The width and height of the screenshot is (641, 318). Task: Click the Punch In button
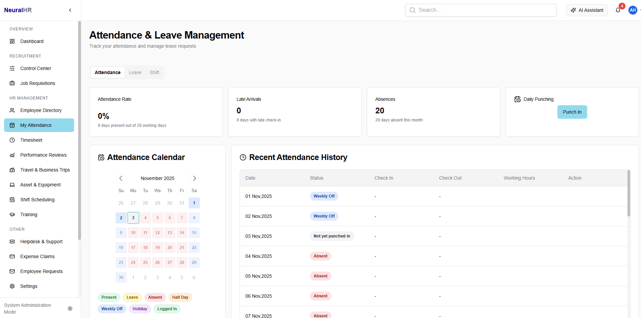pos(572,112)
